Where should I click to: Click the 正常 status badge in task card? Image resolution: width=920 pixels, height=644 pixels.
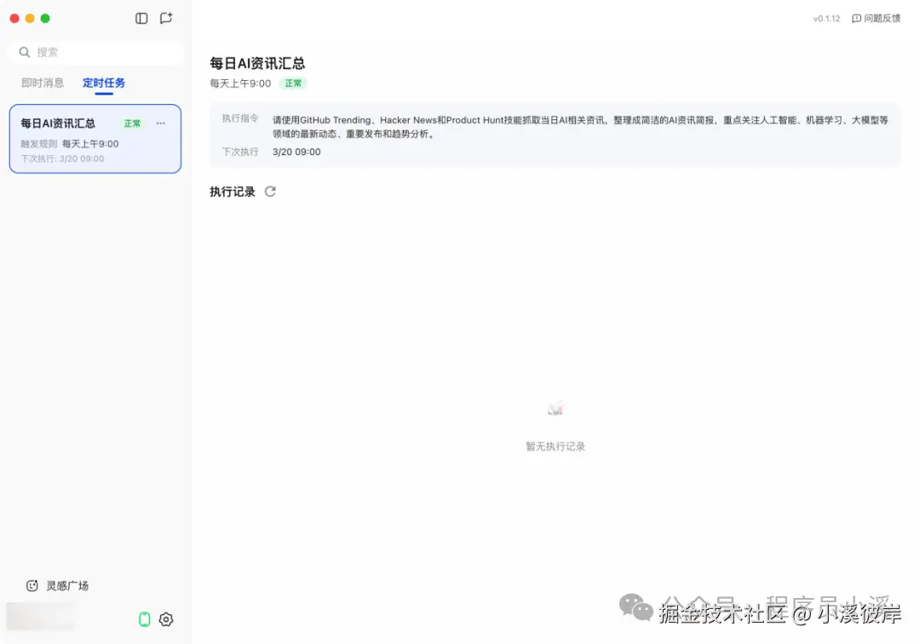[x=132, y=124]
